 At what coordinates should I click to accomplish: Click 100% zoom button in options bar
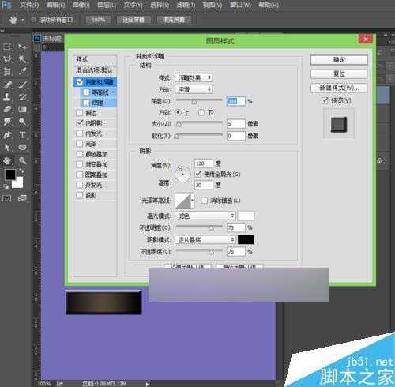(99, 20)
